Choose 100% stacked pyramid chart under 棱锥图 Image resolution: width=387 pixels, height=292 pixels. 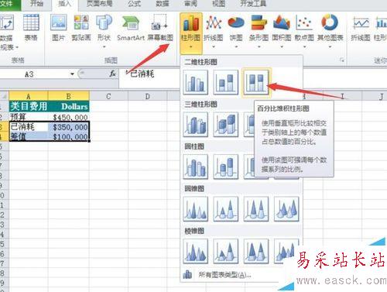point(256,251)
